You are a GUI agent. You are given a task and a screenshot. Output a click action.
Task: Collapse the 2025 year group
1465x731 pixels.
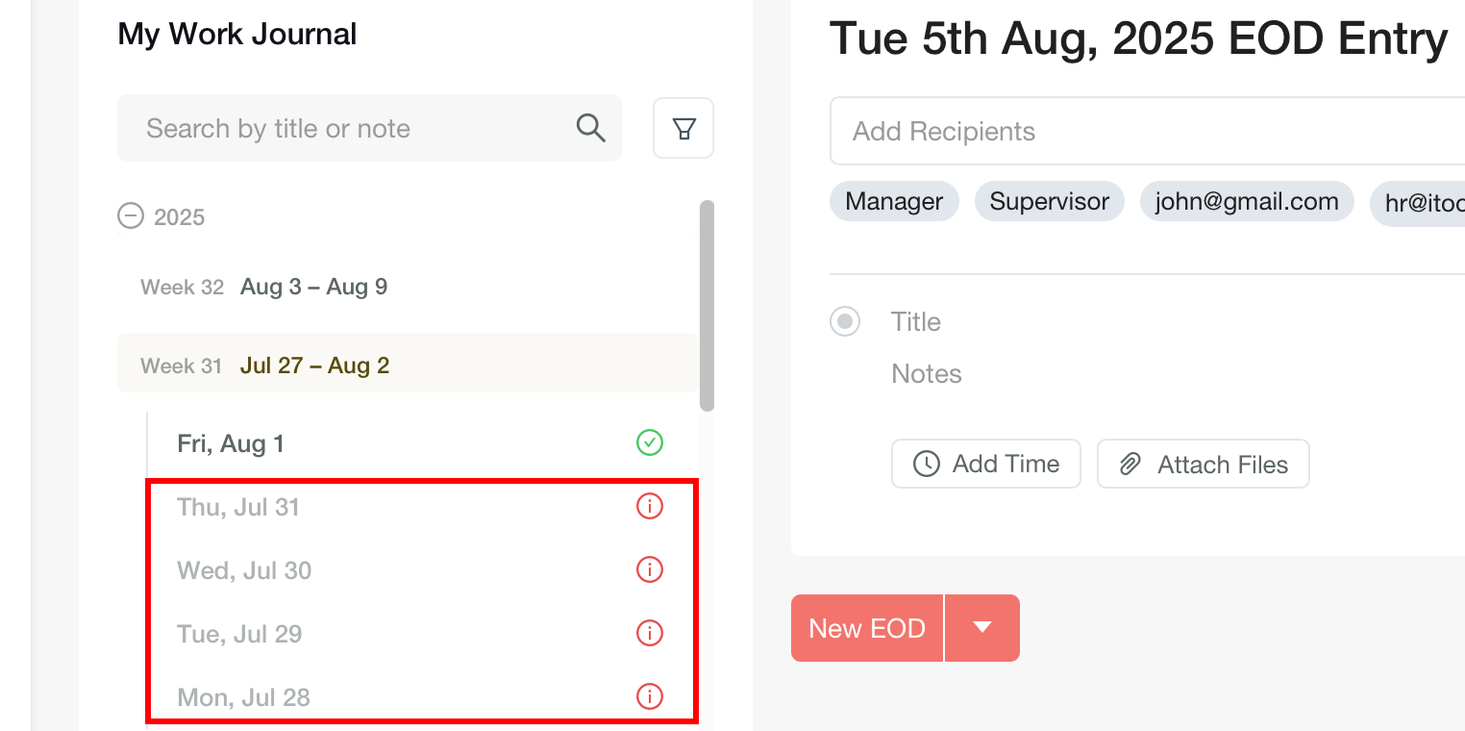click(x=130, y=216)
